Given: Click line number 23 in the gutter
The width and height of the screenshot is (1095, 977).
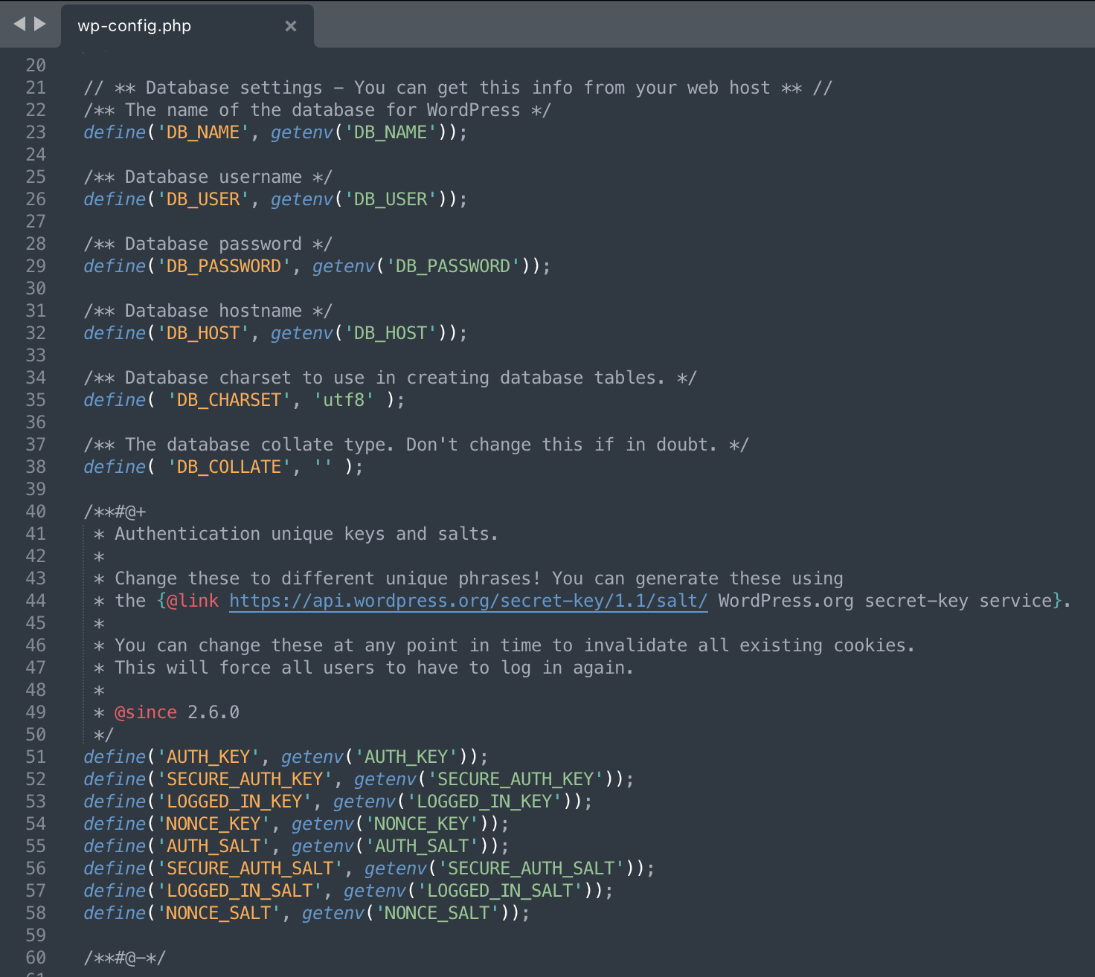Looking at the screenshot, I should pos(35,132).
